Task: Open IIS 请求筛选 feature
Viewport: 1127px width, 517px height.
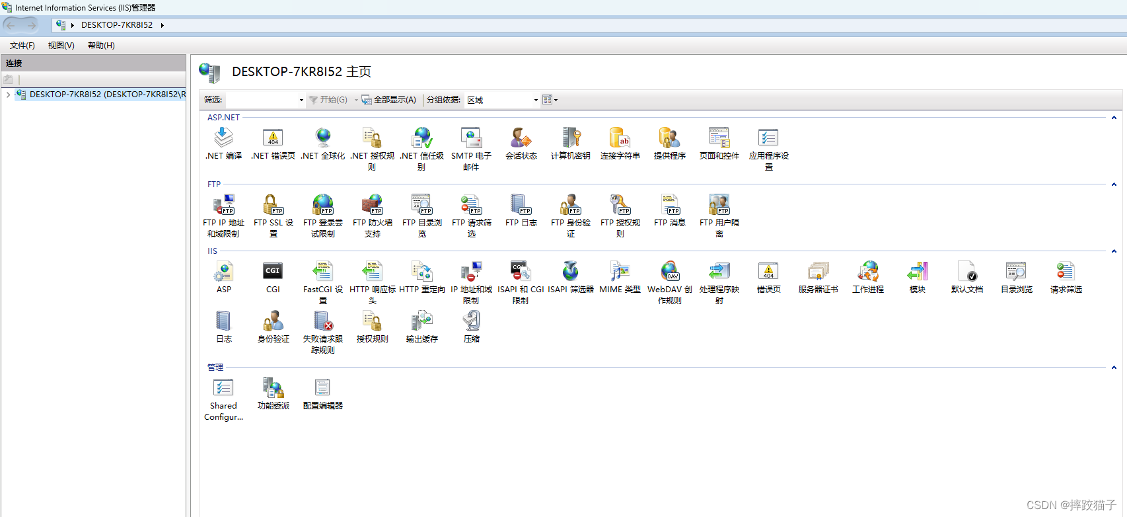Action: click(x=1066, y=277)
